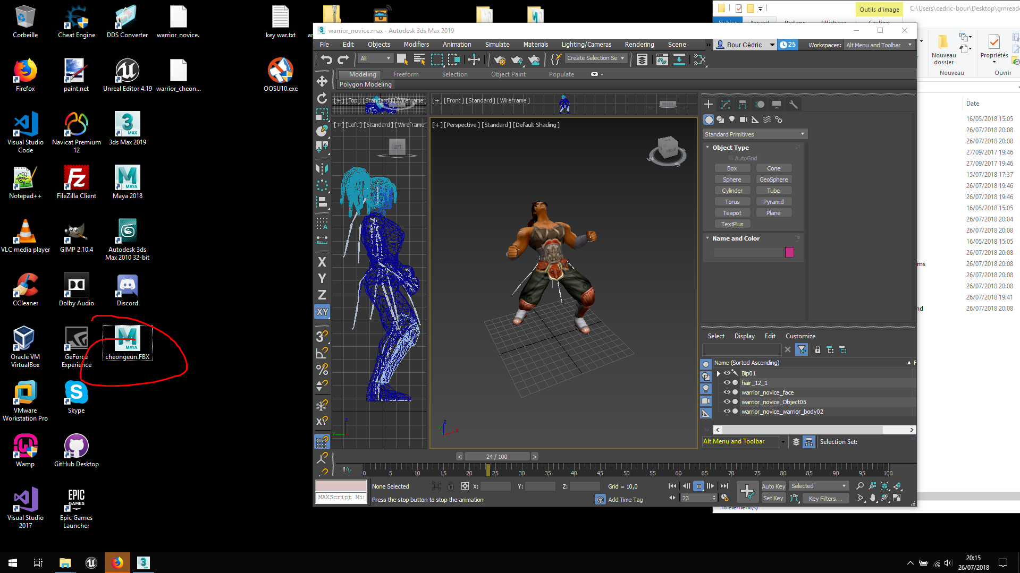Switch to the Freeform ribbon tab

pyautogui.click(x=406, y=74)
